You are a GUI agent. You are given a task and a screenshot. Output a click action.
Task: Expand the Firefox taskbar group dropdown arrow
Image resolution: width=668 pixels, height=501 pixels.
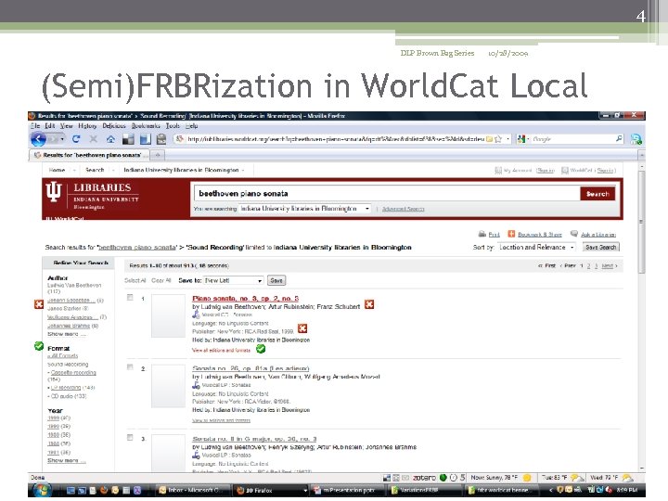pyautogui.click(x=305, y=491)
